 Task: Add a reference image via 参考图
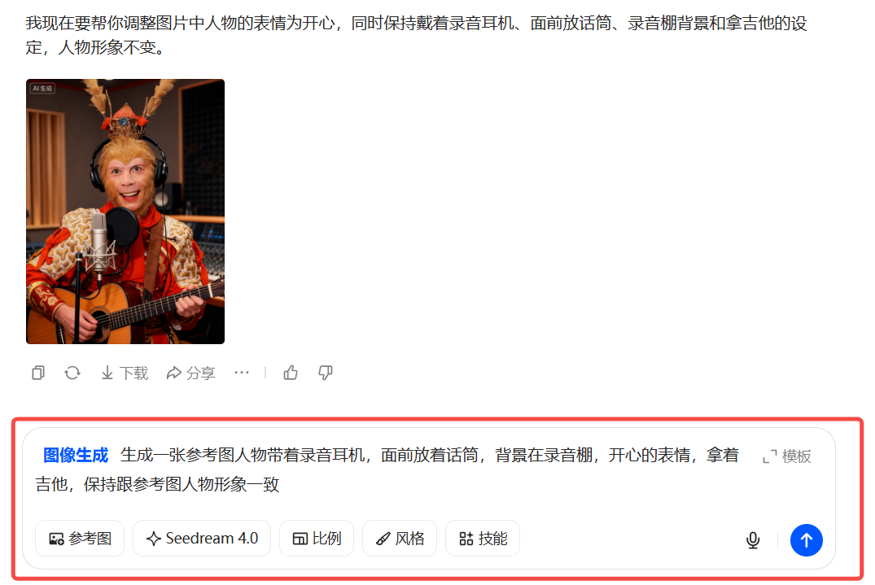pos(80,538)
